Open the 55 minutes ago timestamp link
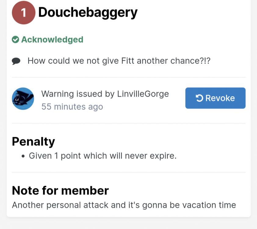The width and height of the screenshot is (257, 229). point(72,107)
